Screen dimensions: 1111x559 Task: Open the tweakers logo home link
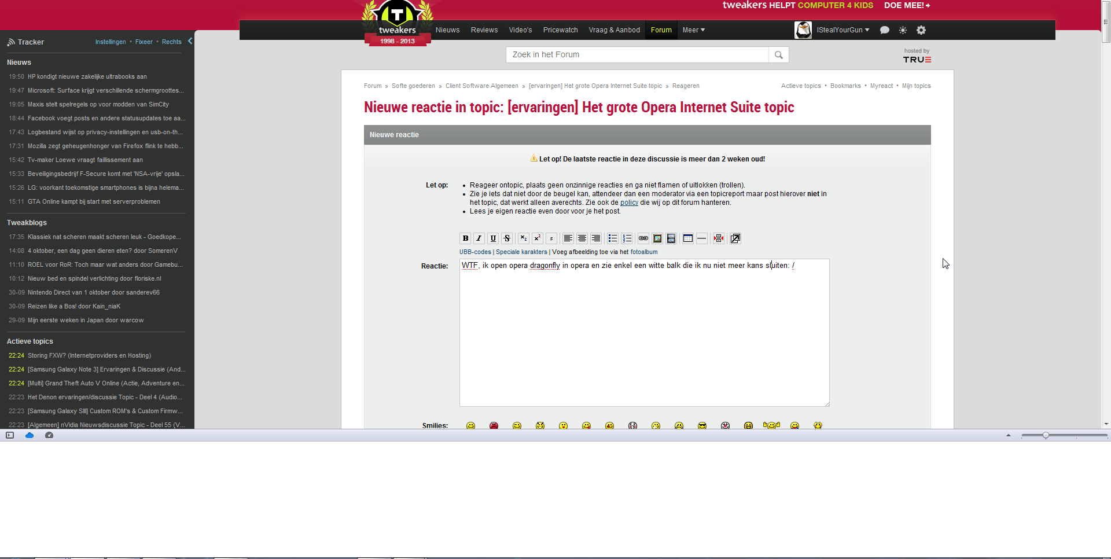coord(398,23)
